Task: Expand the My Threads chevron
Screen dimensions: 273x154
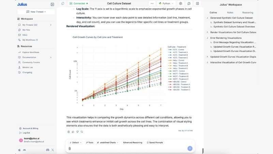Action: pyautogui.click(x=51, y=25)
